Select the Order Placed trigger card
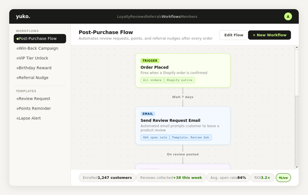Image resolution: width=308 pixels, height=195 pixels. 183,70
